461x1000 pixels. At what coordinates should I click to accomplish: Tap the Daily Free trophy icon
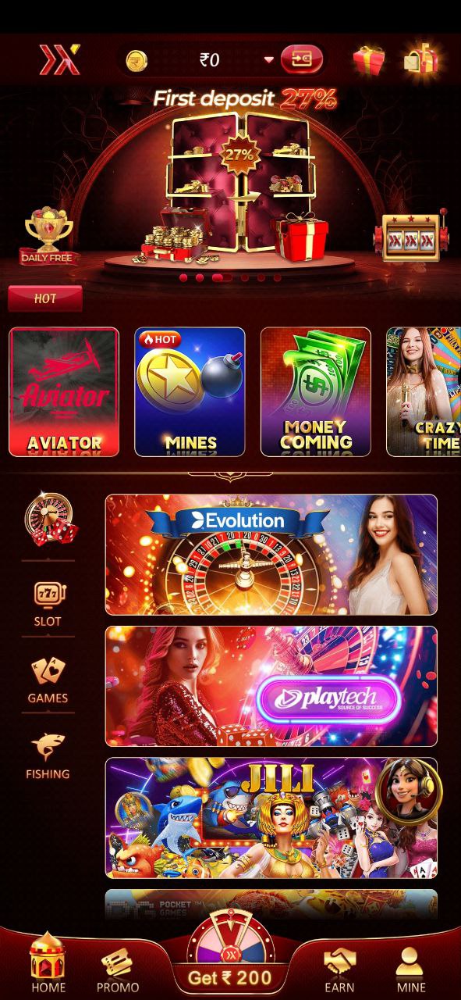point(49,235)
